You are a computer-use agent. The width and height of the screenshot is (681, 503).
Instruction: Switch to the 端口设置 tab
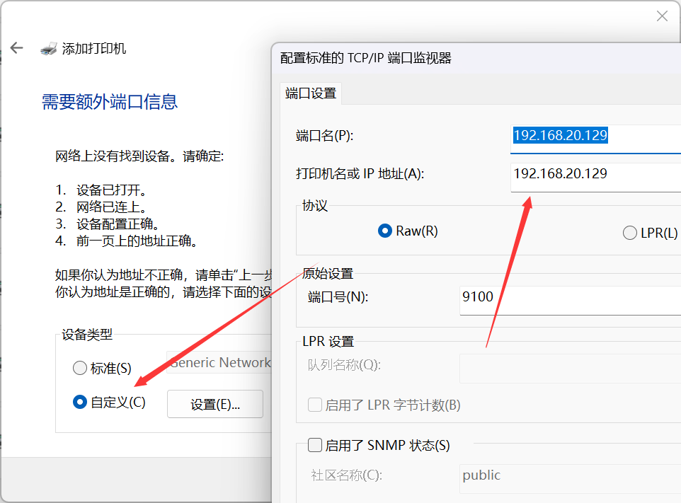[310, 93]
